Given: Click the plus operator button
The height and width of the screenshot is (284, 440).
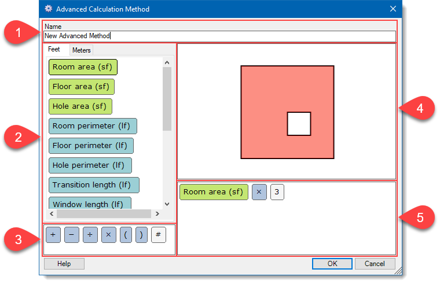Looking at the screenshot, I should pos(53,235).
